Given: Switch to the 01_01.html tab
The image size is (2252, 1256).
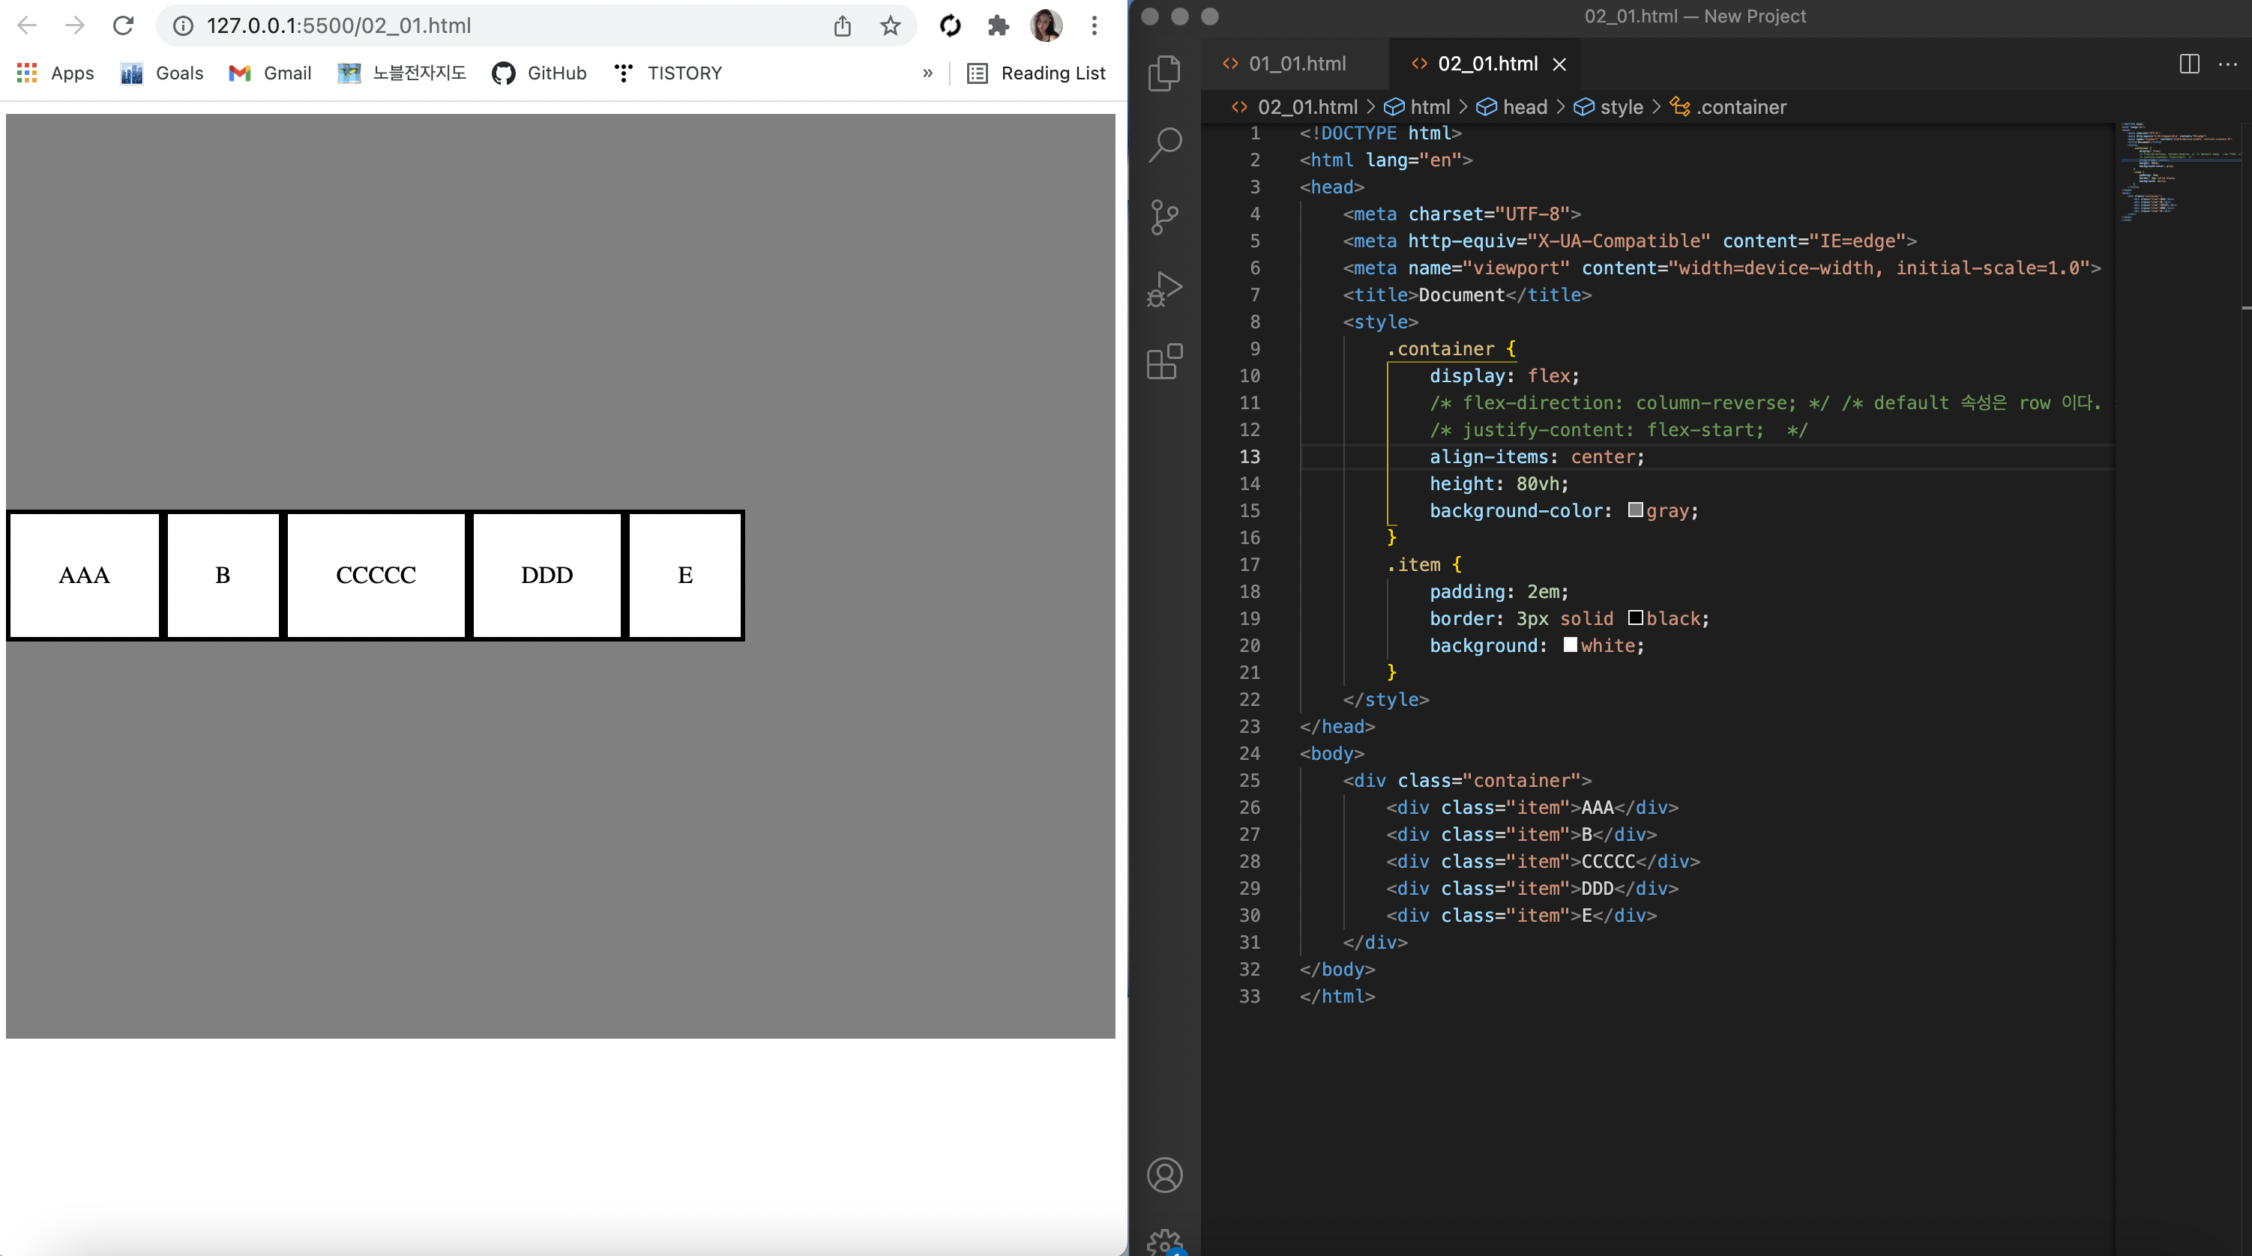Looking at the screenshot, I should [1296, 64].
